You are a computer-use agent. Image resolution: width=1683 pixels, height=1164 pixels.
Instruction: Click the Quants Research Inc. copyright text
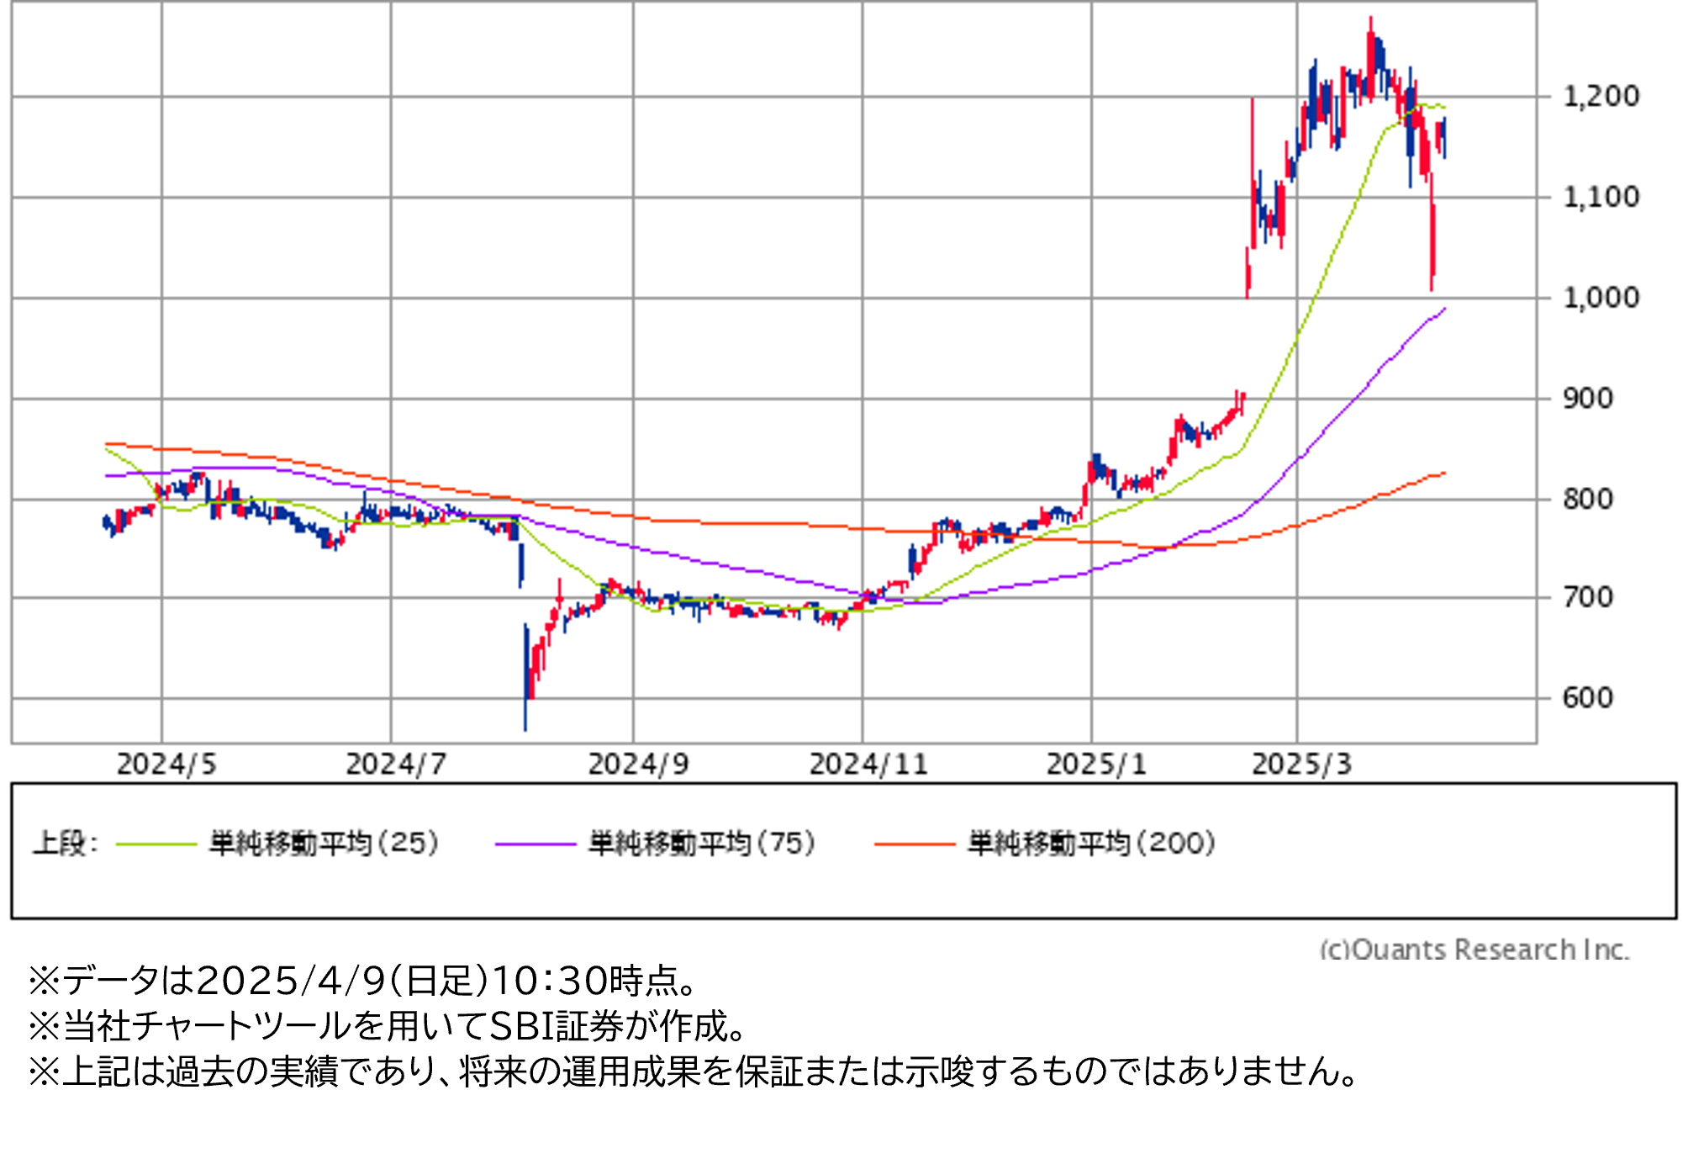(x=1474, y=949)
